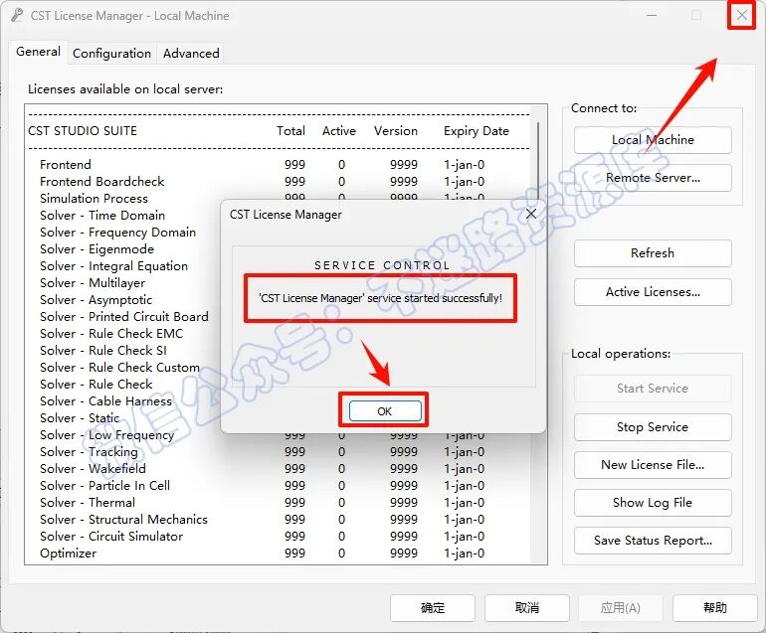Click the CST STUDIO SUITE header text
The image size is (766, 633).
click(83, 131)
